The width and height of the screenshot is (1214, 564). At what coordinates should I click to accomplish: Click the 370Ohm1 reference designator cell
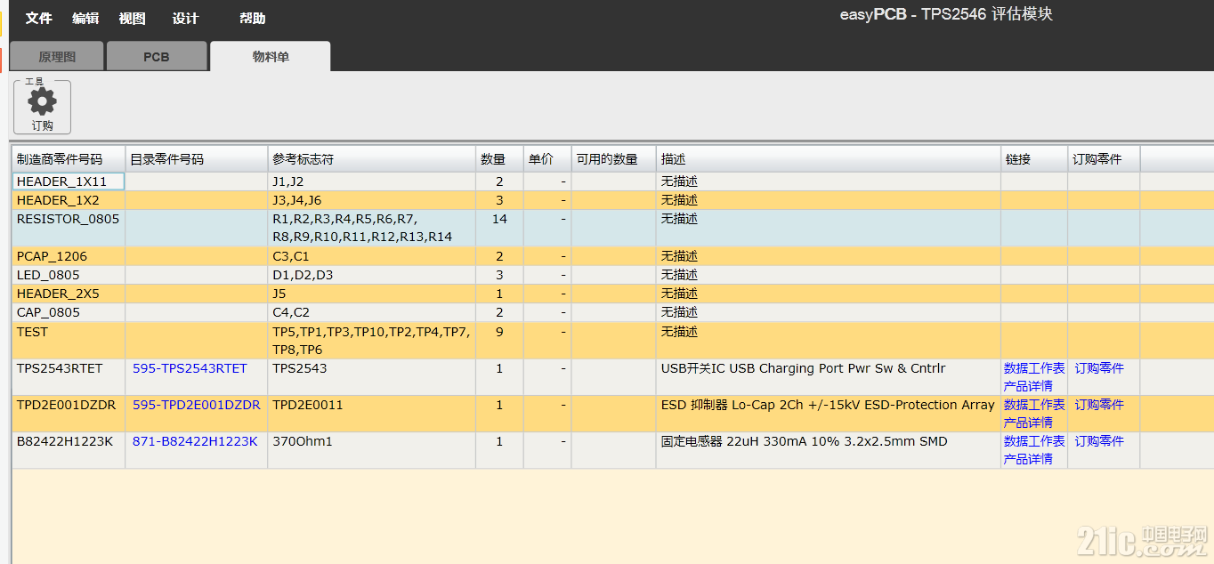pyautogui.click(x=372, y=450)
